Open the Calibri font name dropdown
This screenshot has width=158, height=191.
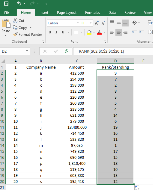pyautogui.click(x=78, y=23)
